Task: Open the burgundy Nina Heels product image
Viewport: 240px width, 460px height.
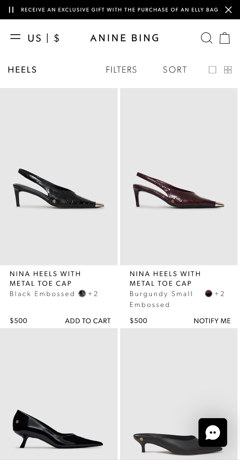Action: [x=179, y=177]
